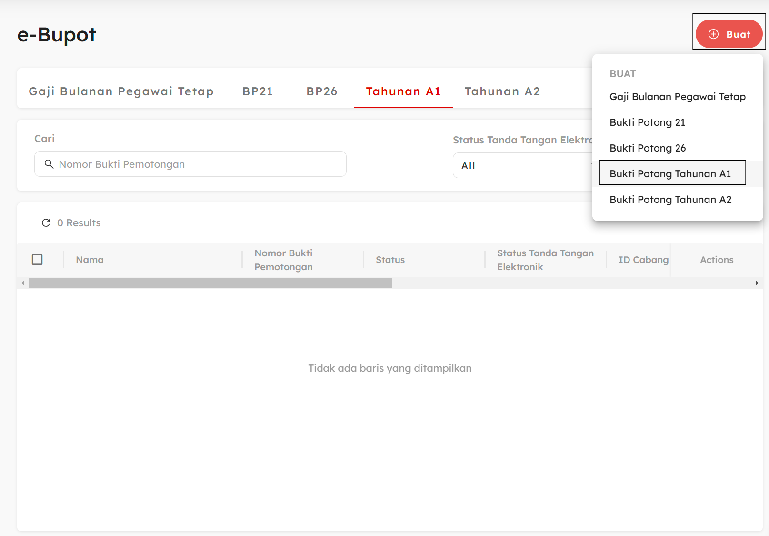Switch to the BP26 tab
This screenshot has height=536, width=769.
tap(322, 91)
